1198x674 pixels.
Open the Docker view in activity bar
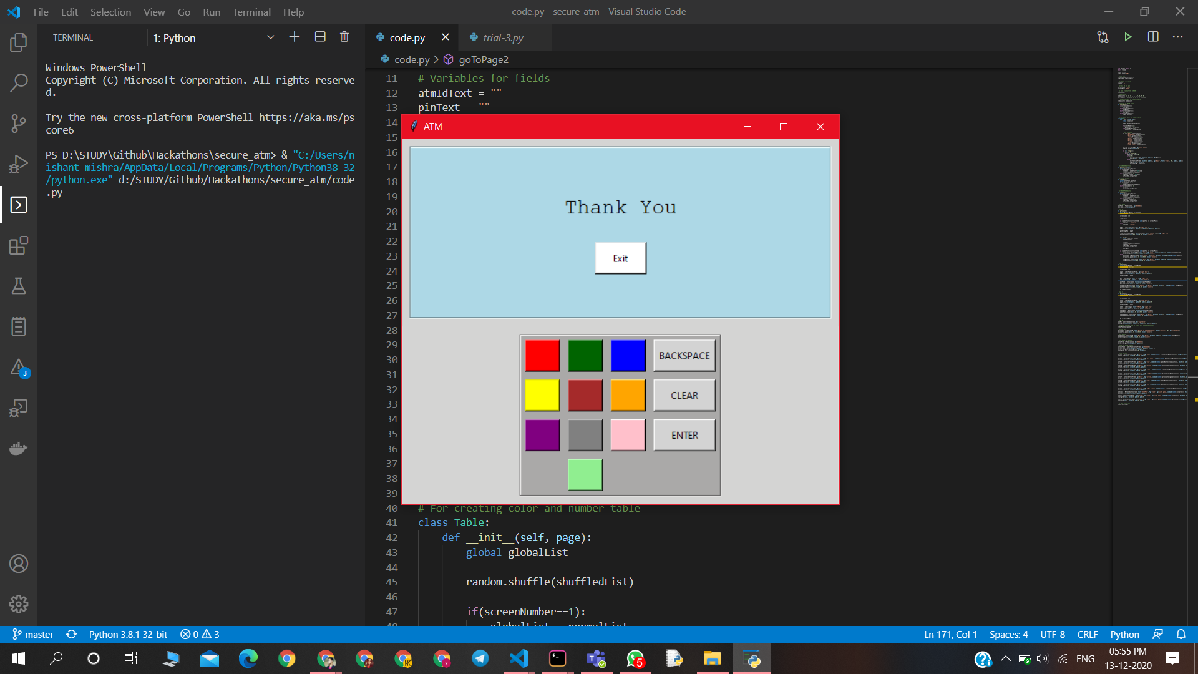pyautogui.click(x=19, y=448)
